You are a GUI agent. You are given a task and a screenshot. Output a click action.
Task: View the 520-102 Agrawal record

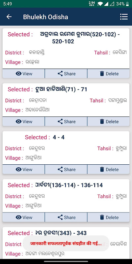(24, 74)
